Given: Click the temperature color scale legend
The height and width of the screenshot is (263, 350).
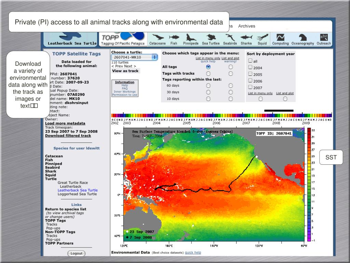Looking at the screenshot, I should pos(309,185).
